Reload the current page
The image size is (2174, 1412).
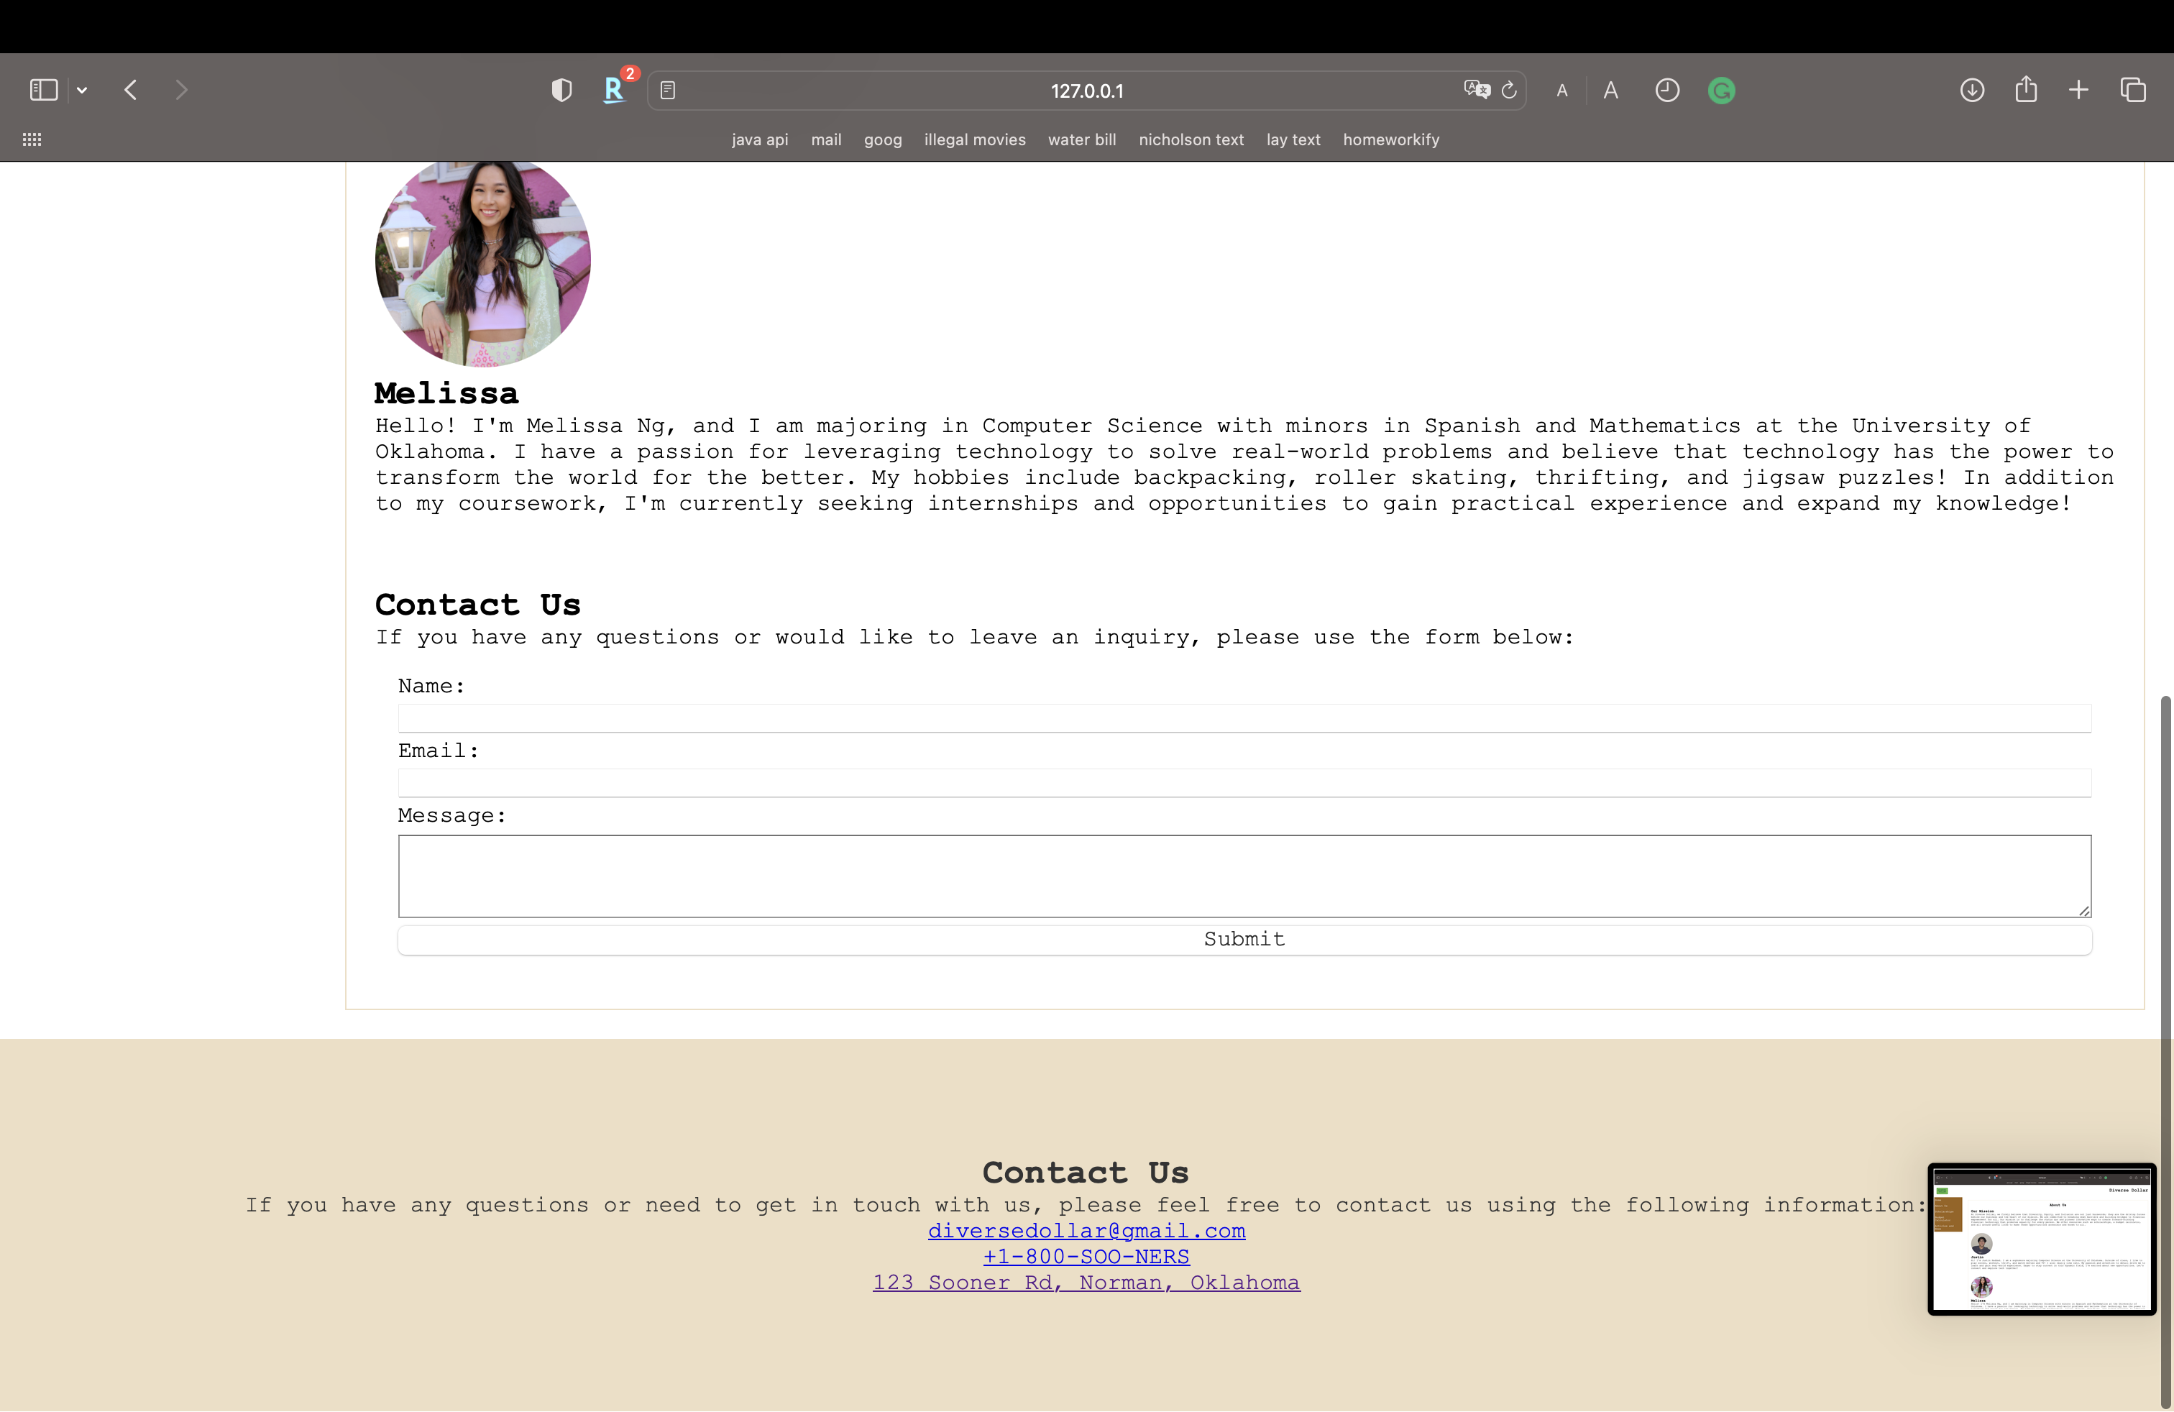(x=1510, y=89)
